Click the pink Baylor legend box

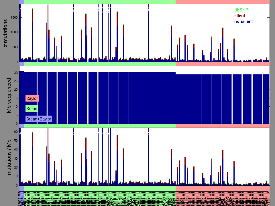(x=32, y=98)
